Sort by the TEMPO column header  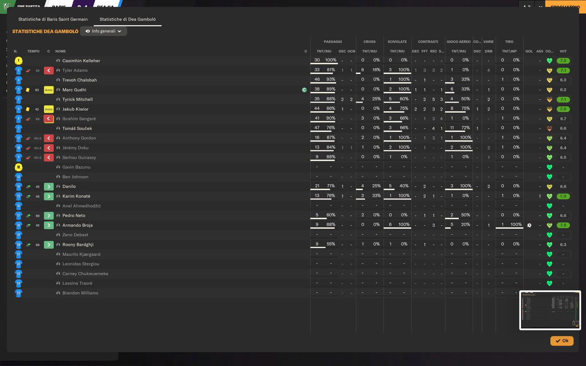coord(33,51)
